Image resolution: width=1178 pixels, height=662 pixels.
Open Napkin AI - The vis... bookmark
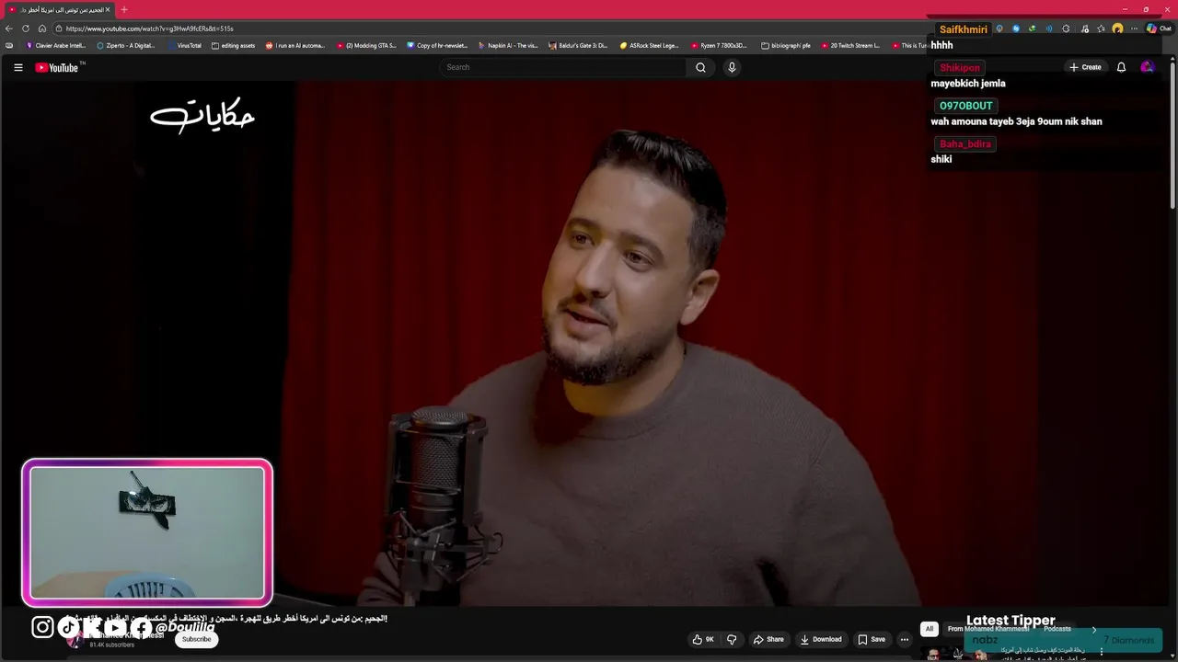508,45
